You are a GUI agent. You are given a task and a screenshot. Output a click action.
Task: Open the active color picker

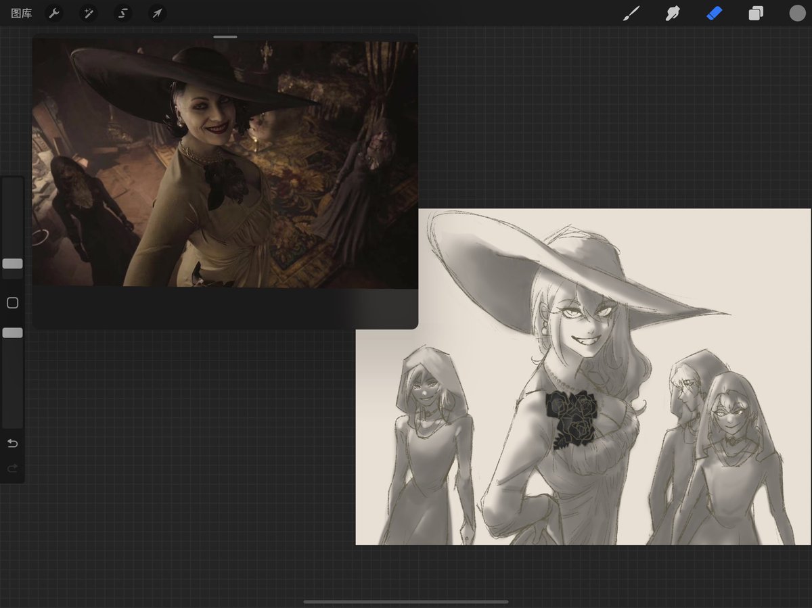[x=797, y=14]
